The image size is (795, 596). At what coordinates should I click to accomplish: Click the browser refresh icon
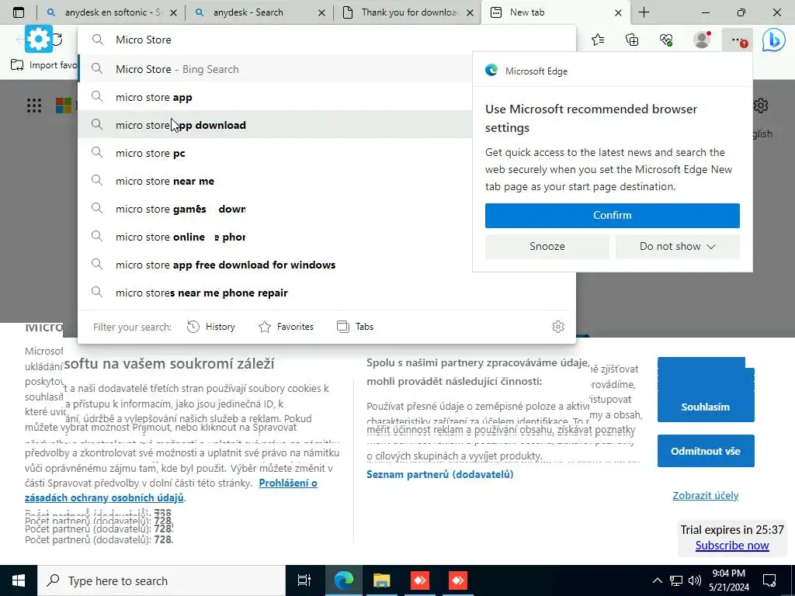57,39
